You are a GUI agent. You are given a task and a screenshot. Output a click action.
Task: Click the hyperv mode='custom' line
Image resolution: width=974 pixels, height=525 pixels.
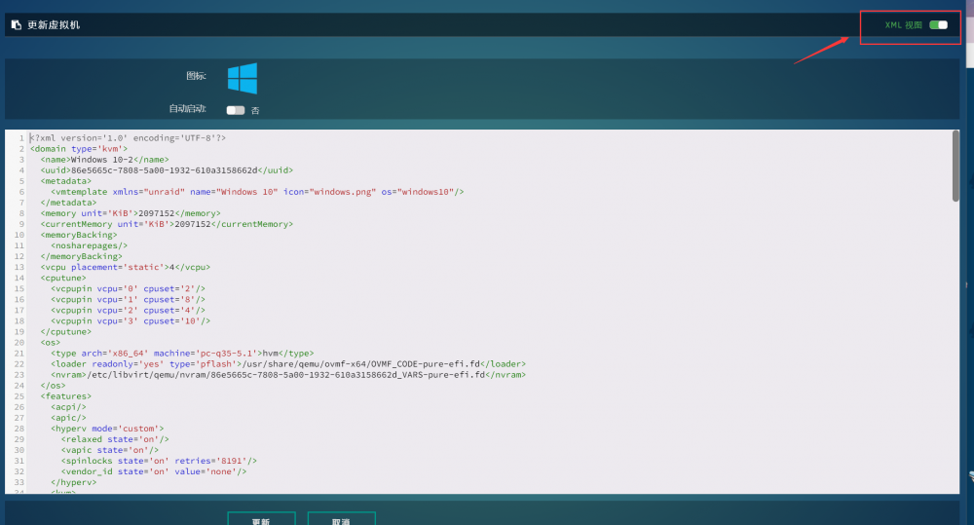[107, 429]
